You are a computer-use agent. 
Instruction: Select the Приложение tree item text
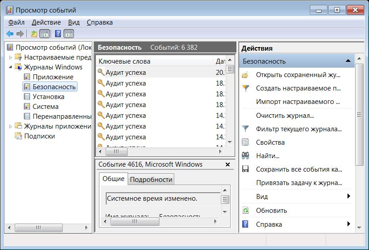[53, 77]
